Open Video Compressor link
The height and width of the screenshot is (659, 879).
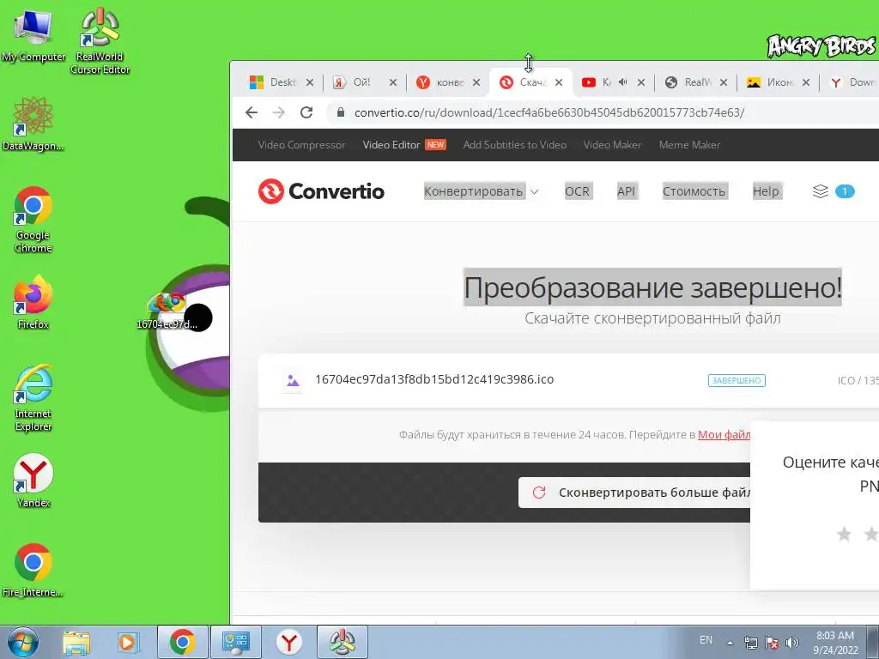pyautogui.click(x=301, y=144)
